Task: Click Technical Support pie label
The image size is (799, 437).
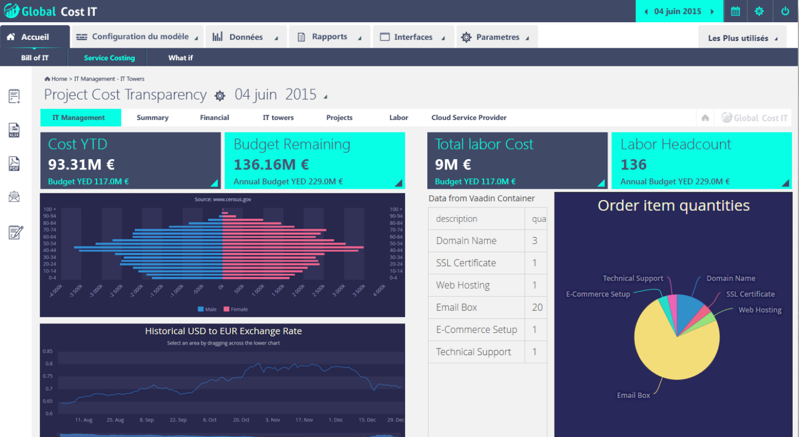Action: coord(633,278)
